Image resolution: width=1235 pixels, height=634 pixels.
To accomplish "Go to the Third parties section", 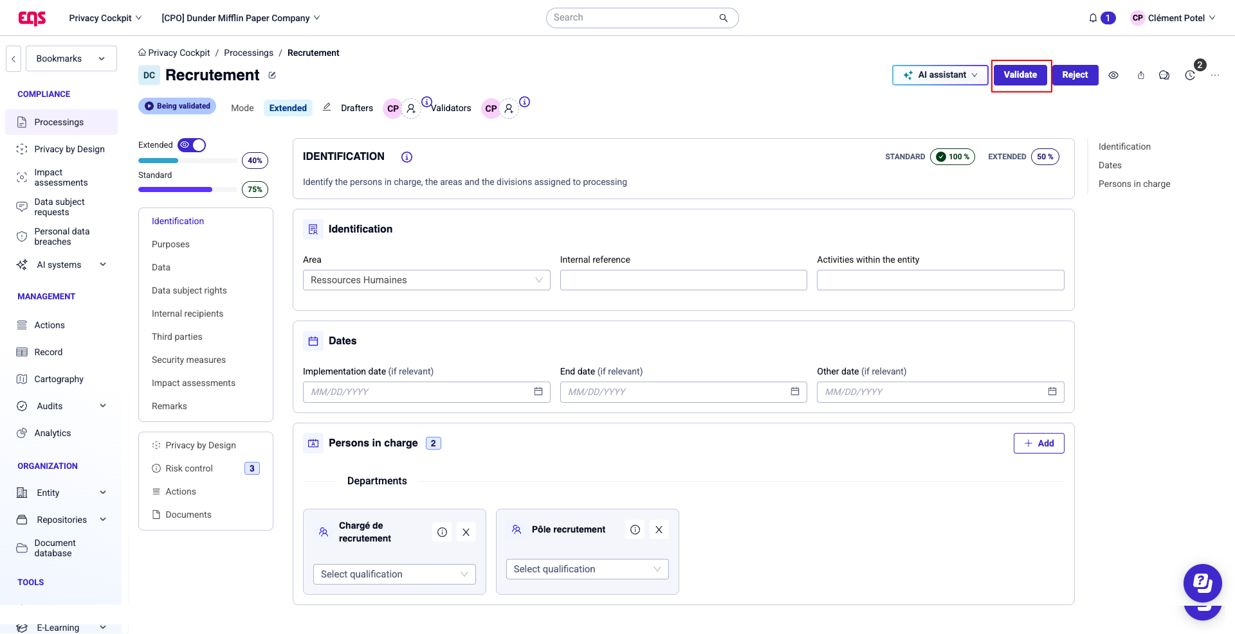I will (177, 337).
